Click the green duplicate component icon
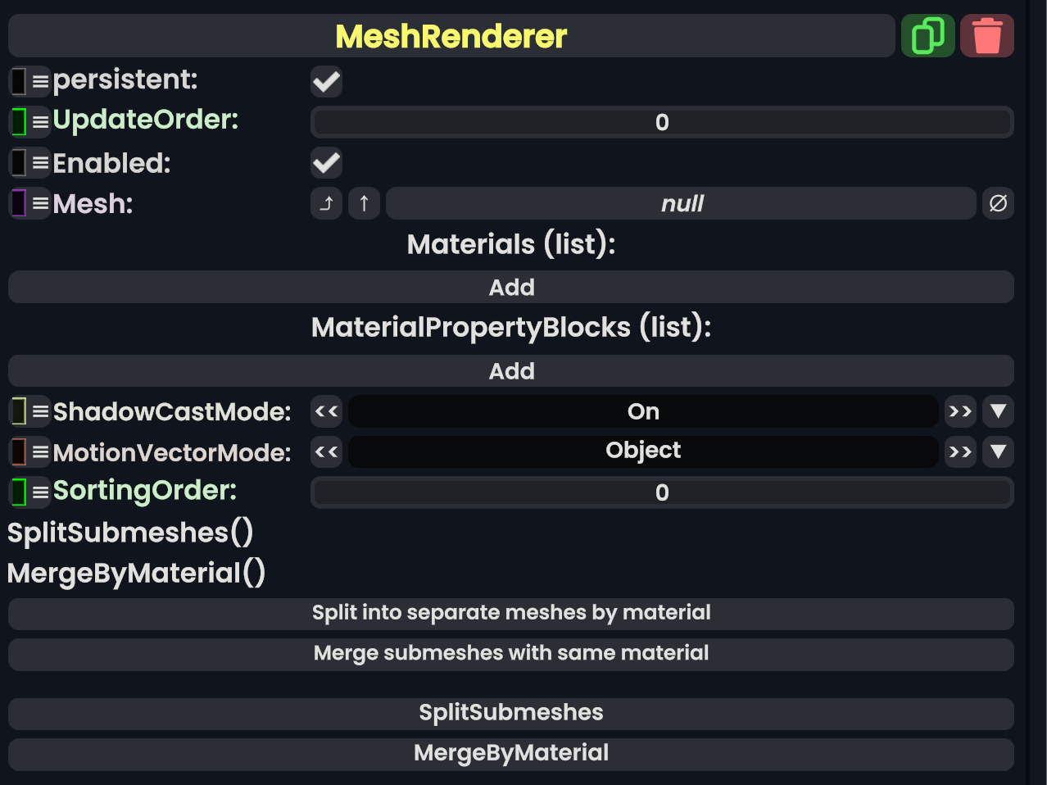1047x785 pixels. click(x=927, y=36)
